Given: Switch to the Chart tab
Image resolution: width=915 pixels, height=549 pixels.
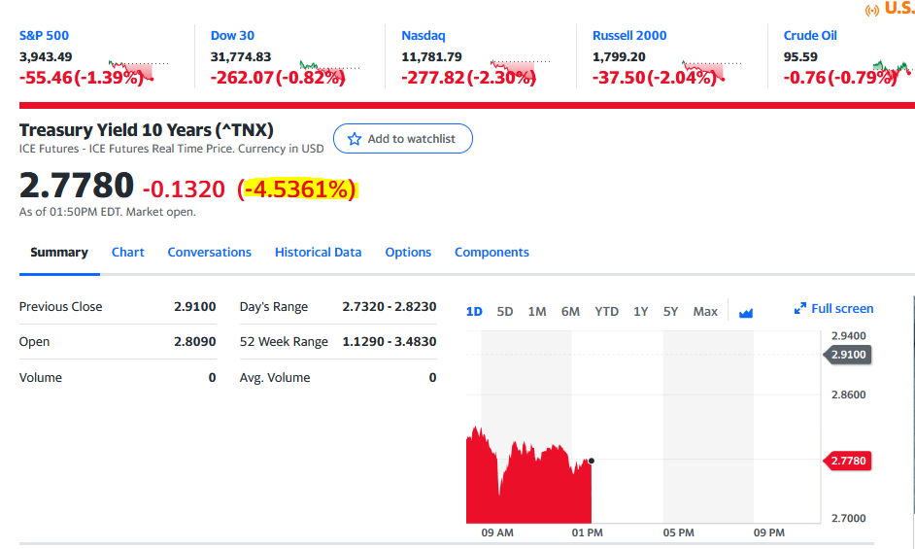Looking at the screenshot, I should tap(128, 253).
